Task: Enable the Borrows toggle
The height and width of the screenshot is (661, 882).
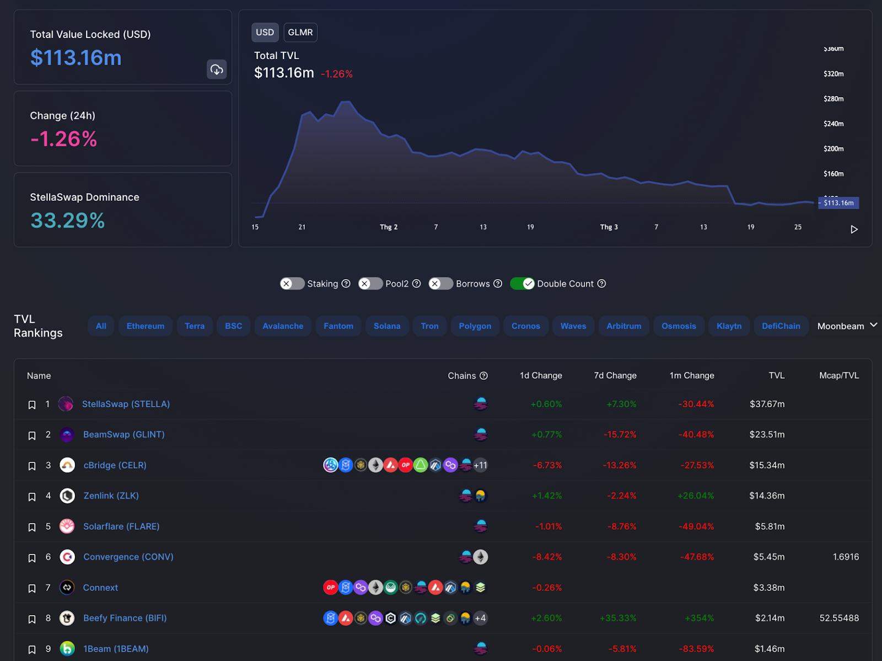Action: 441,284
